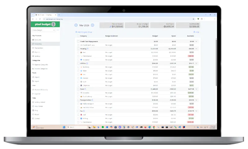Add a category to the Transportation group

[x=92, y=100]
